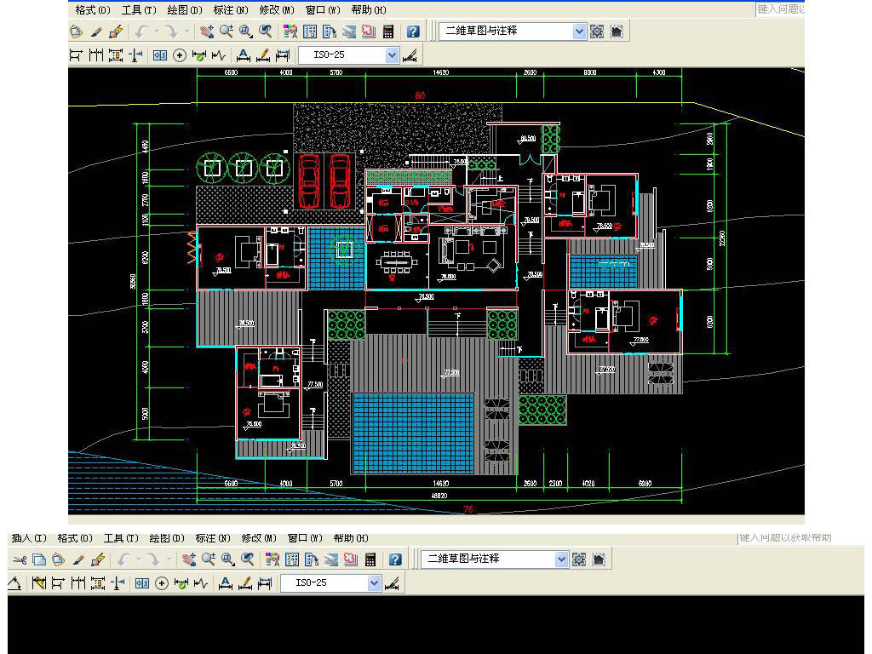872x654 pixels.
Task: Open 标注(N) menu in upper menu bar
Action: click(x=230, y=10)
